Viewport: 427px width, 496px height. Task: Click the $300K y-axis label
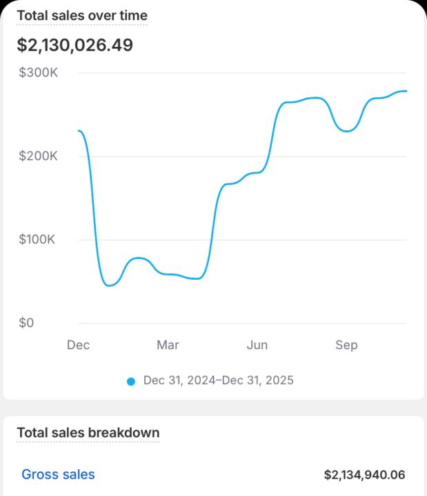coord(39,72)
